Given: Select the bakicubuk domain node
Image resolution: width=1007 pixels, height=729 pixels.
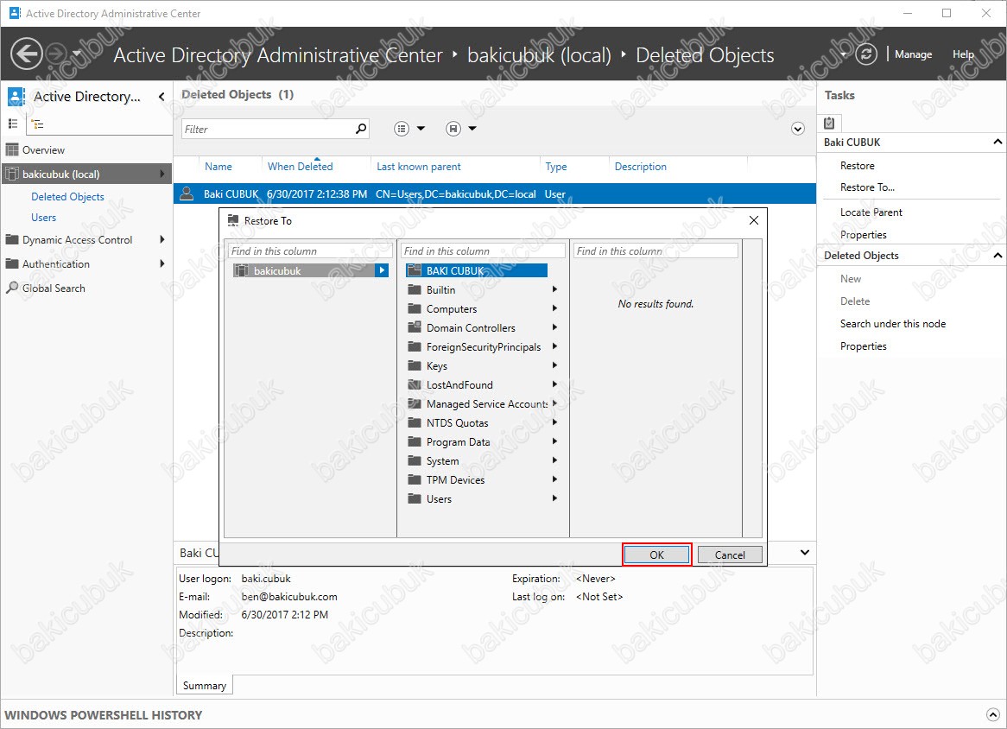Looking at the screenshot, I should click(311, 270).
